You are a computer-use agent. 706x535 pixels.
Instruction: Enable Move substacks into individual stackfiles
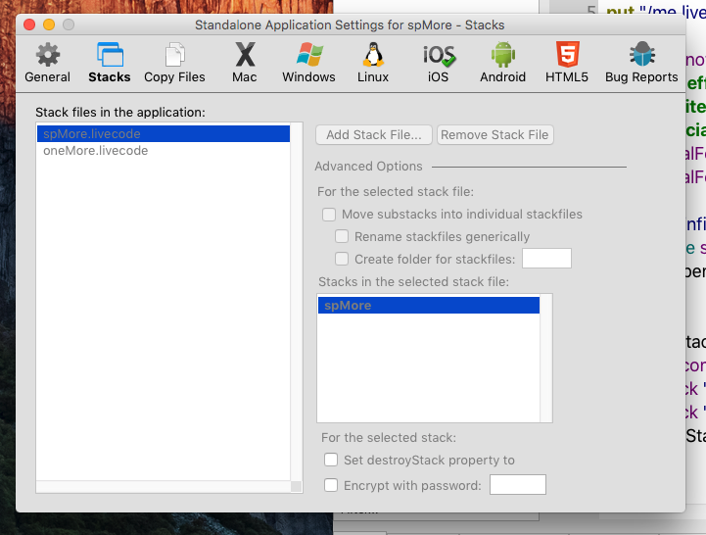pyautogui.click(x=329, y=215)
